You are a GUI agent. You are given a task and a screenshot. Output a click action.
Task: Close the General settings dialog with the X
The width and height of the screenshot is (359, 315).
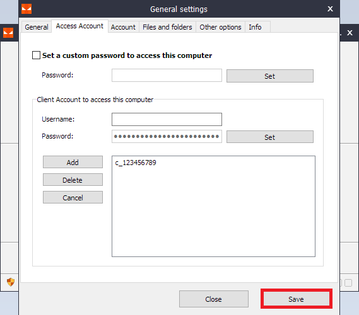(330, 9)
